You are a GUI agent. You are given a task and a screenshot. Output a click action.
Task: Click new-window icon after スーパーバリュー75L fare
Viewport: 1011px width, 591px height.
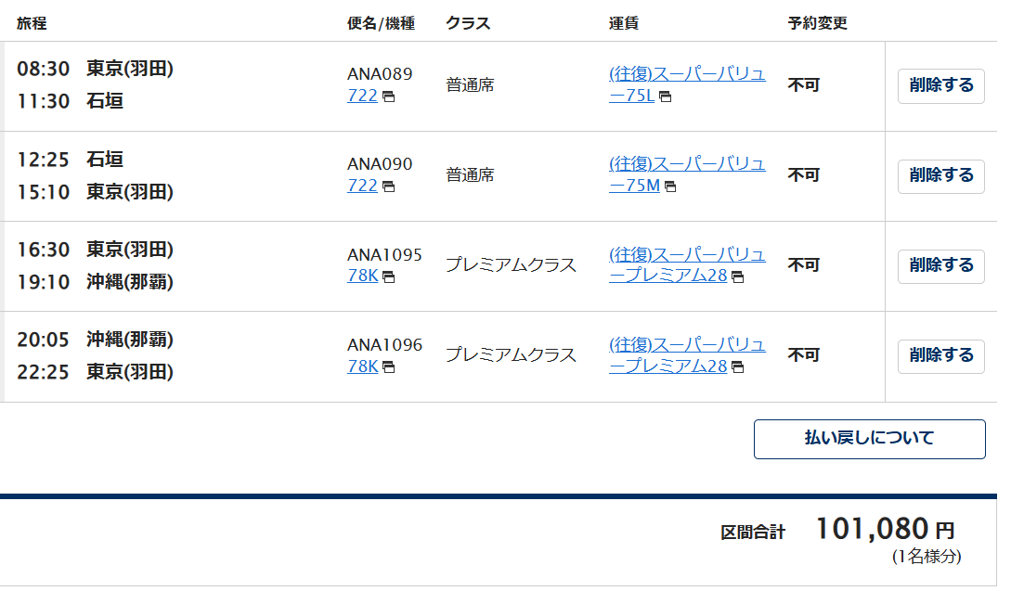(x=666, y=96)
